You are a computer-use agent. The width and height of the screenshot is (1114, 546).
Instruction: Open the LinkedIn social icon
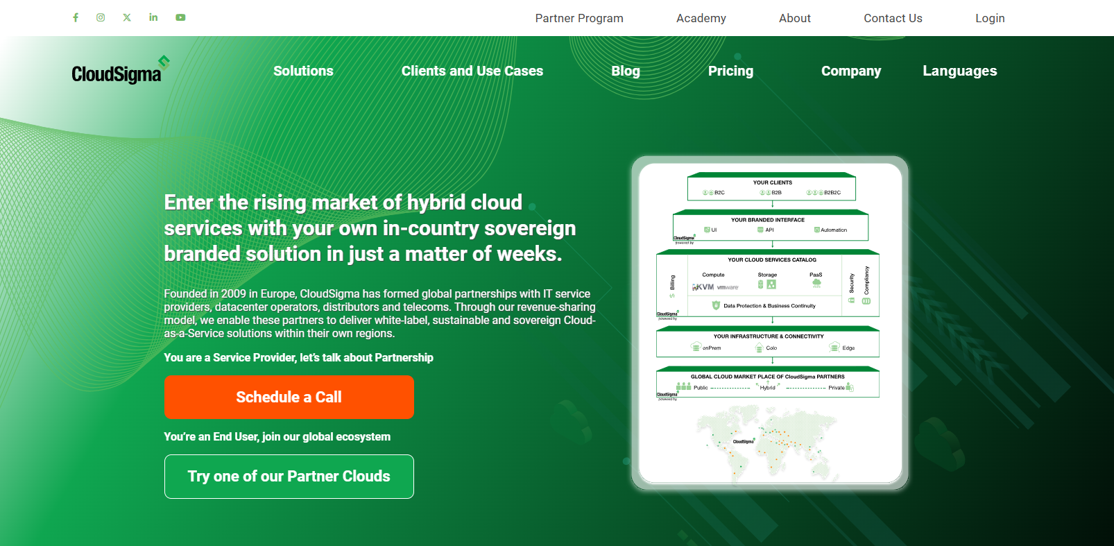153,17
